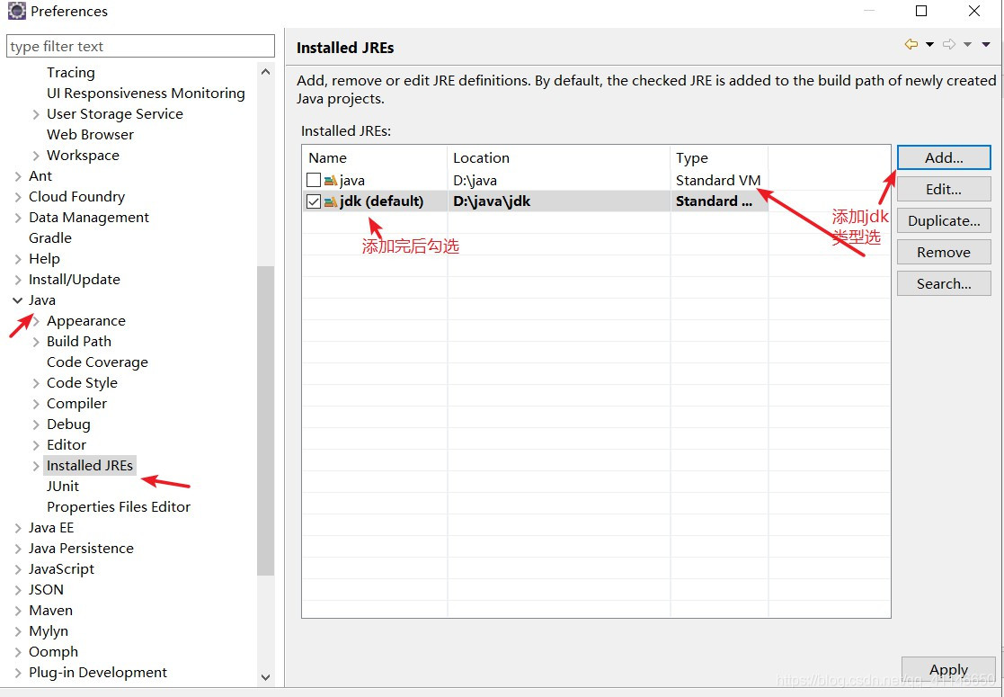Click the Add... button
Viewport: 1004px width, 697px height.
pos(944,157)
